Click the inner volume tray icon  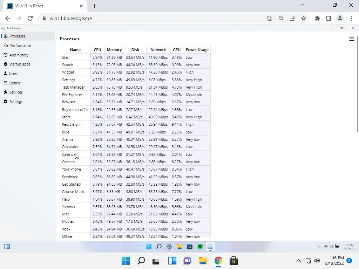332,247
